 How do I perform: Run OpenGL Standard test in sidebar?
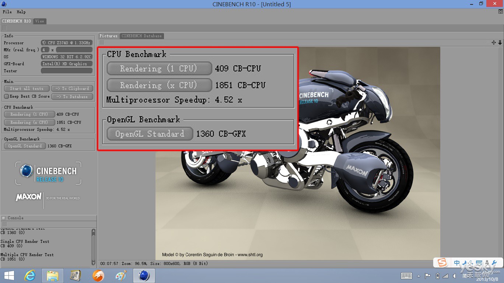(x=25, y=146)
